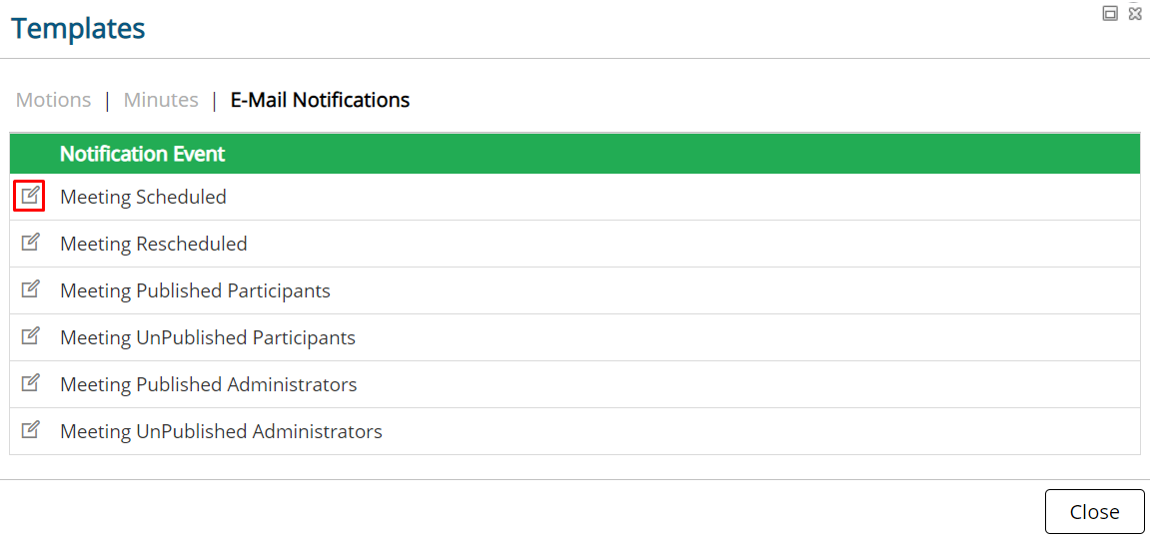Maximize the Templates dialog window
1150x542 pixels.
(x=1110, y=13)
